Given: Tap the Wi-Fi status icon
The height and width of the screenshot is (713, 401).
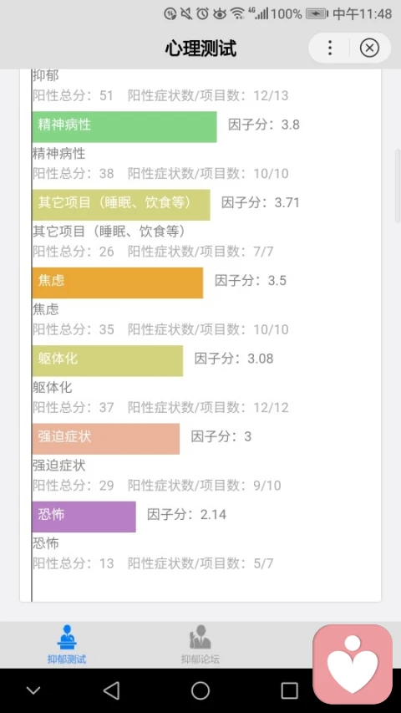Looking at the screenshot, I should click(x=237, y=13).
